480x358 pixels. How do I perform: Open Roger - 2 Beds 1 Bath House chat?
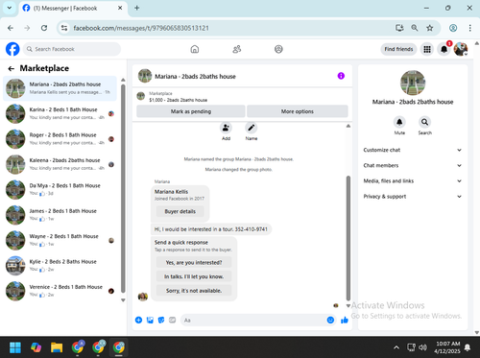pyautogui.click(x=60, y=139)
